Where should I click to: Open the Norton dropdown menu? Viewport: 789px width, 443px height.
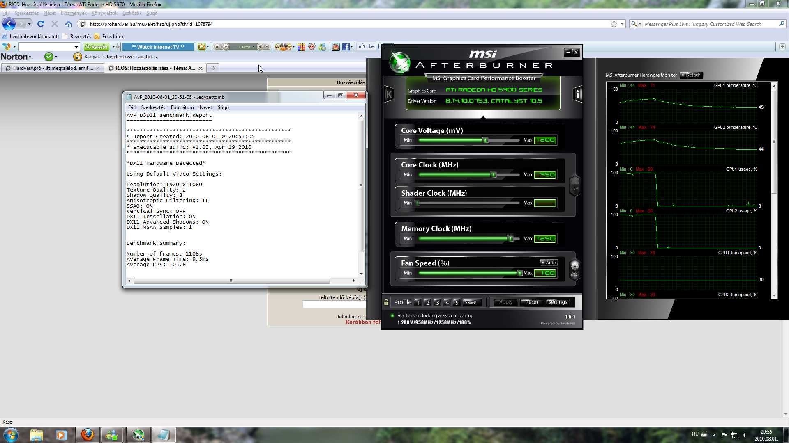tap(16, 57)
